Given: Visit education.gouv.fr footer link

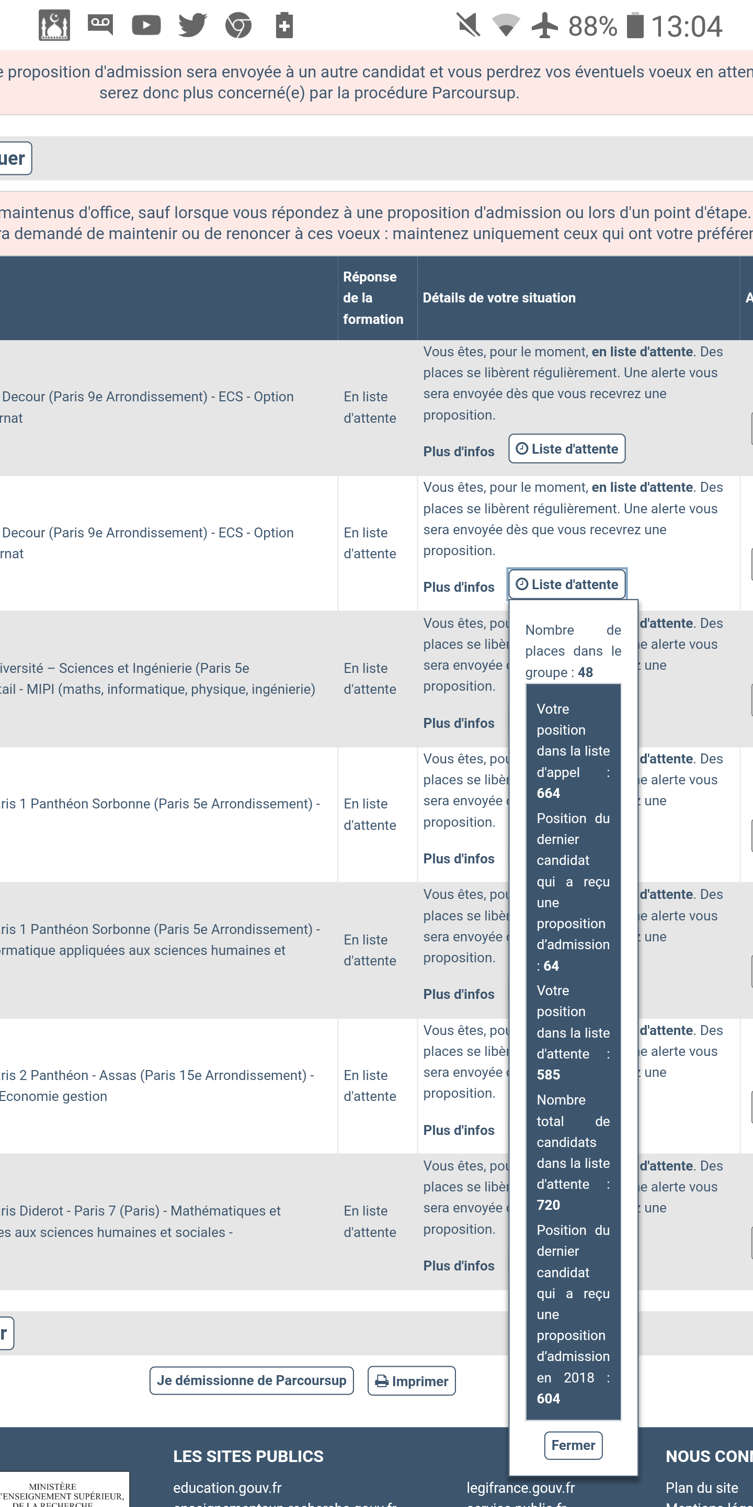Looking at the screenshot, I should click(227, 1487).
